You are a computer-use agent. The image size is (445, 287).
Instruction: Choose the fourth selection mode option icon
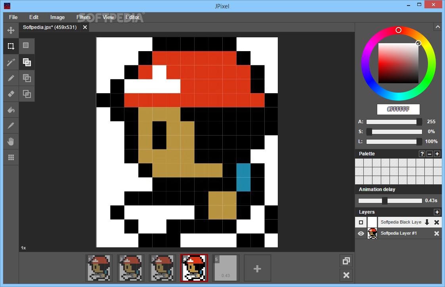(27, 94)
